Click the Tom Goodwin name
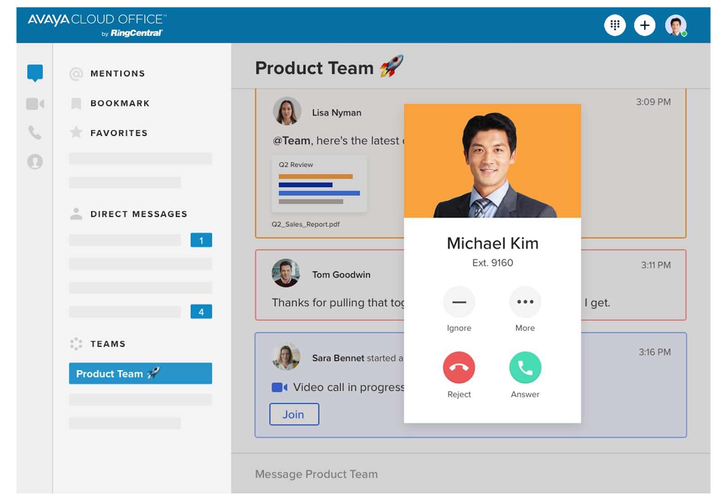 [341, 275]
